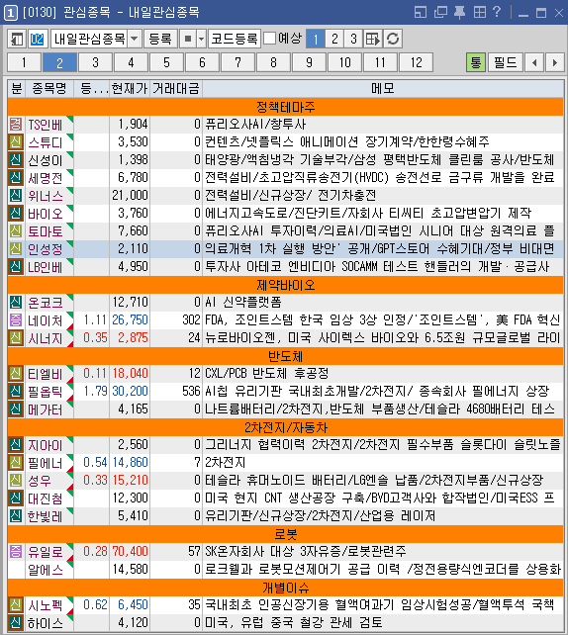Open the window layout icon in title bar
Screen dimensions: 568x635
[421, 12]
